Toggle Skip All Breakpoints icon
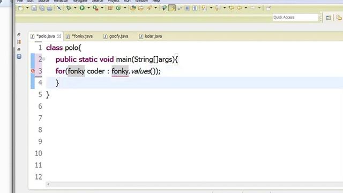This screenshot has width=343, height=193. 59,8
